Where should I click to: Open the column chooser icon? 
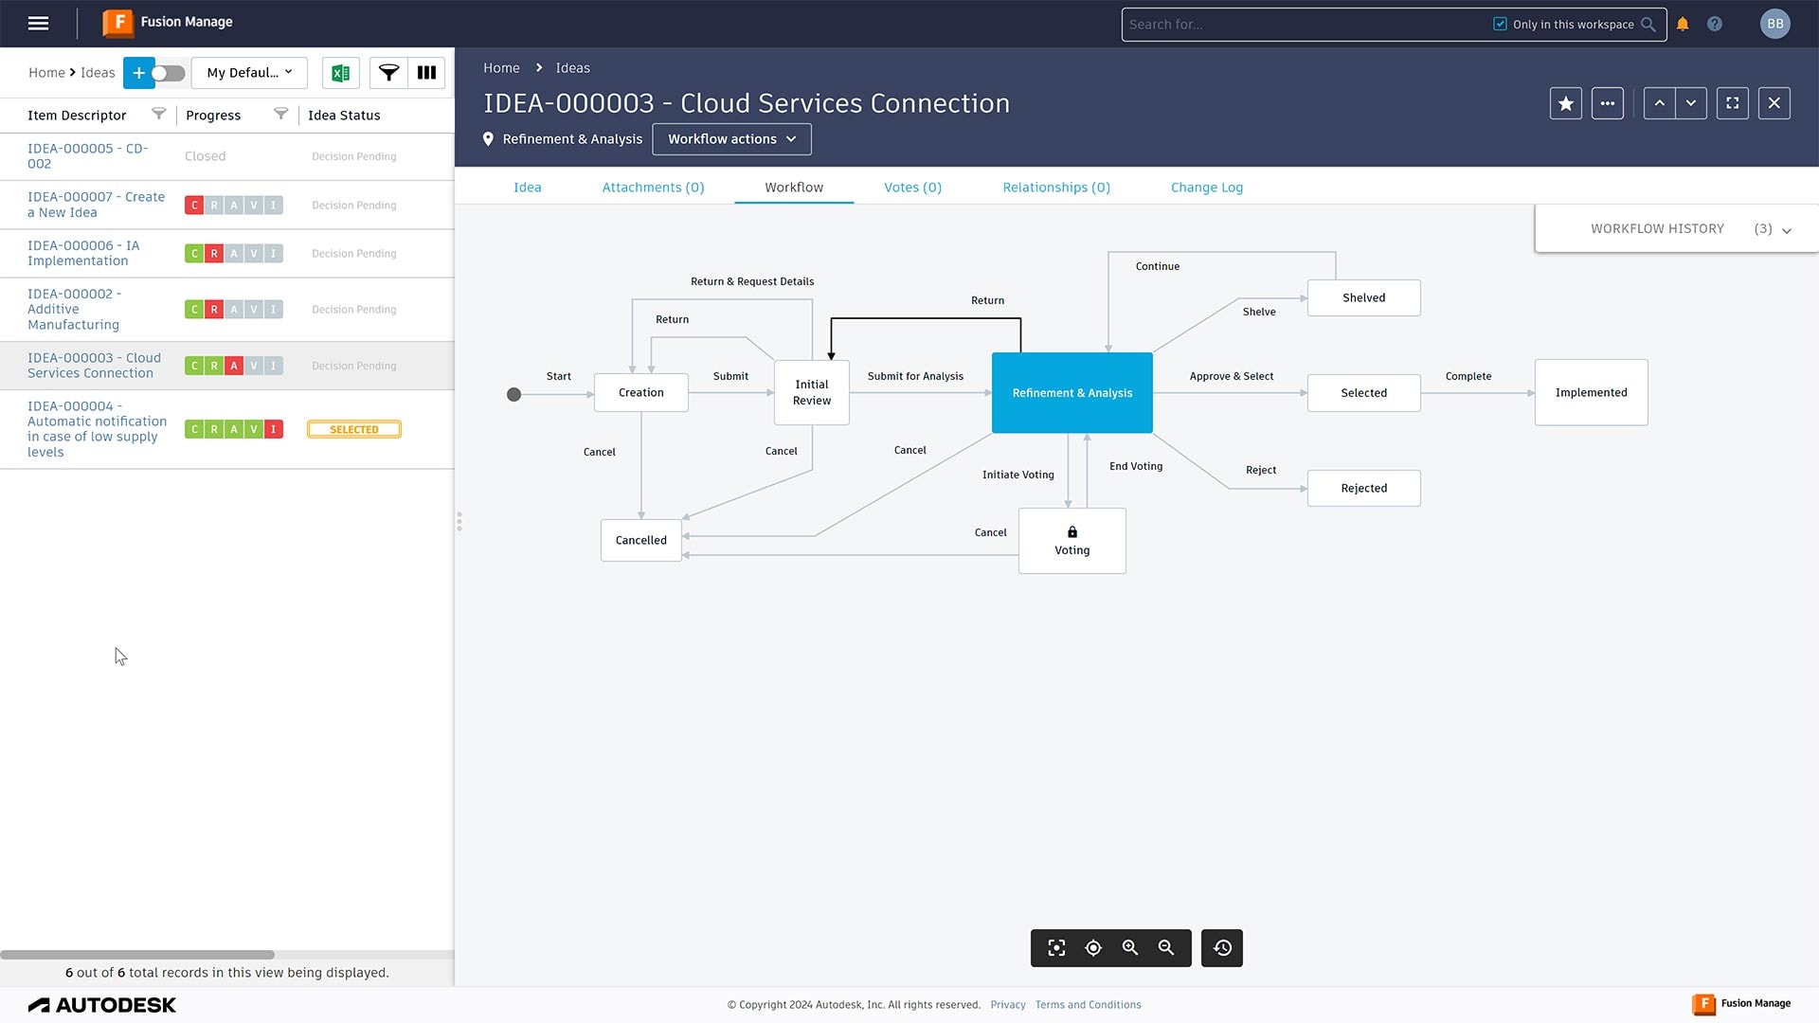tap(426, 73)
